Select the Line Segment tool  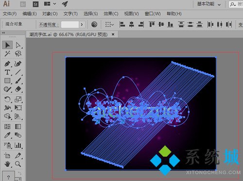(x=18, y=72)
